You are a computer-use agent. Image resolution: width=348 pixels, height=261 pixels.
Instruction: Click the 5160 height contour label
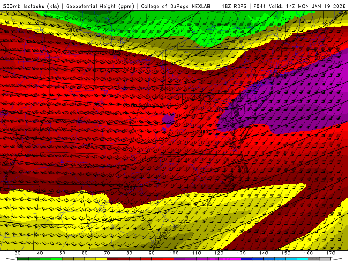coord(114,52)
